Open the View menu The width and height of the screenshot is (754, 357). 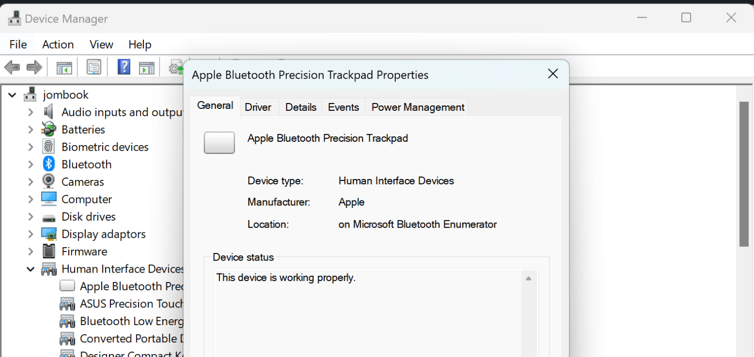[101, 44]
